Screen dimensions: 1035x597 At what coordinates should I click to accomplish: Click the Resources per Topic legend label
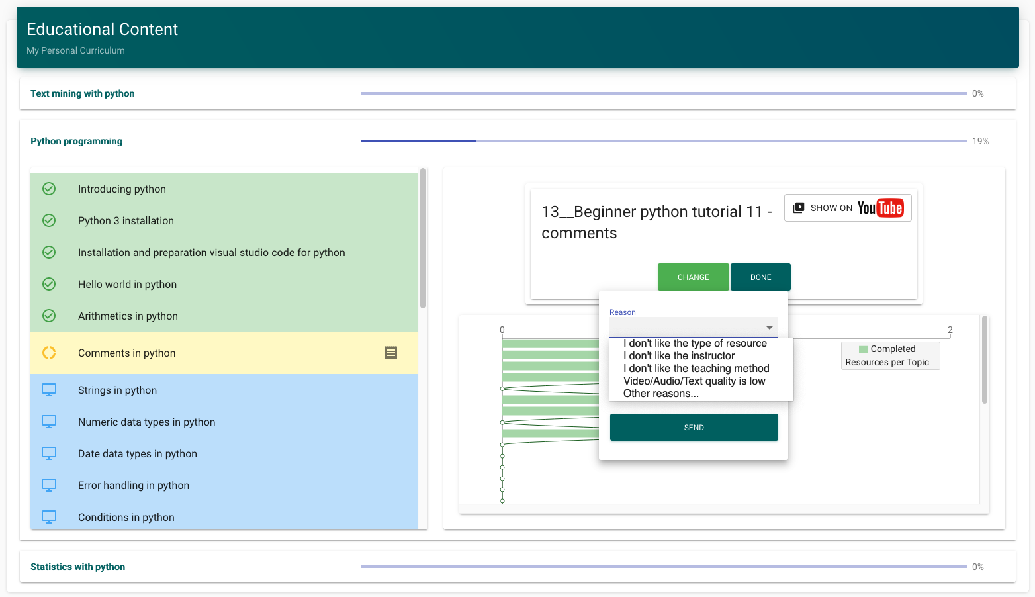(x=887, y=362)
